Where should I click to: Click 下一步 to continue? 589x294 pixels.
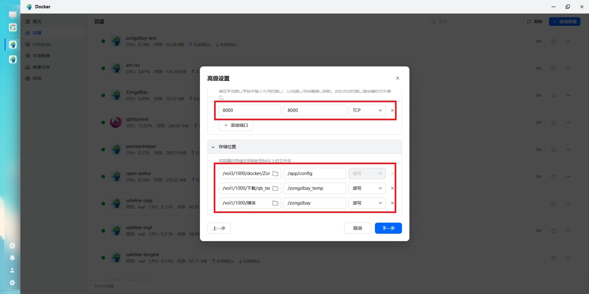click(x=388, y=228)
